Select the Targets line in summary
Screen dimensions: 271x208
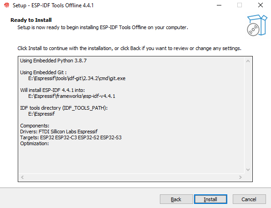tap(71, 137)
